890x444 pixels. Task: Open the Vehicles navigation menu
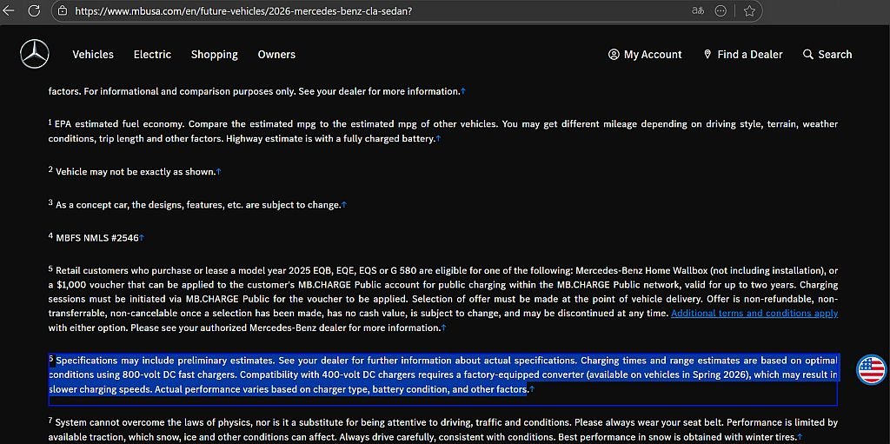pos(93,55)
